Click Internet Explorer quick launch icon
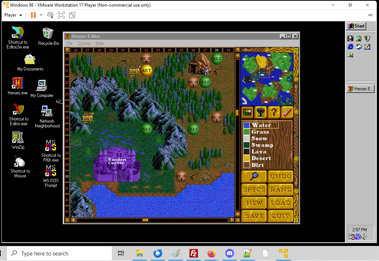The image size is (379, 261). [x=350, y=47]
